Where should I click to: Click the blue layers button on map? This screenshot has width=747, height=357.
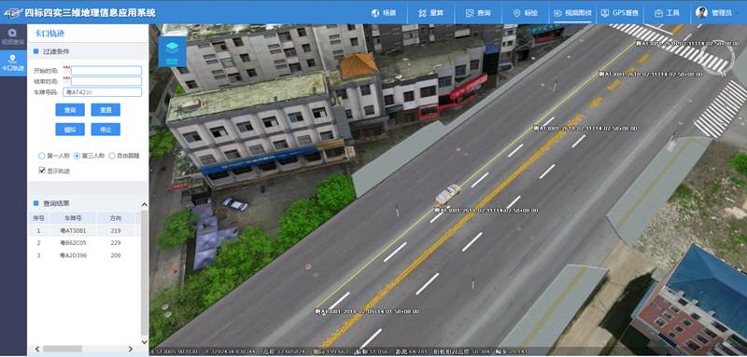coord(172,51)
